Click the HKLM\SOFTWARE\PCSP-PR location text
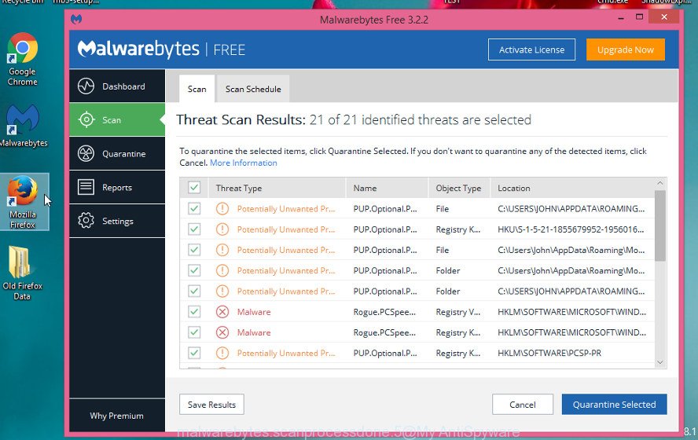Screen dimensions: 698x440 pos(549,353)
